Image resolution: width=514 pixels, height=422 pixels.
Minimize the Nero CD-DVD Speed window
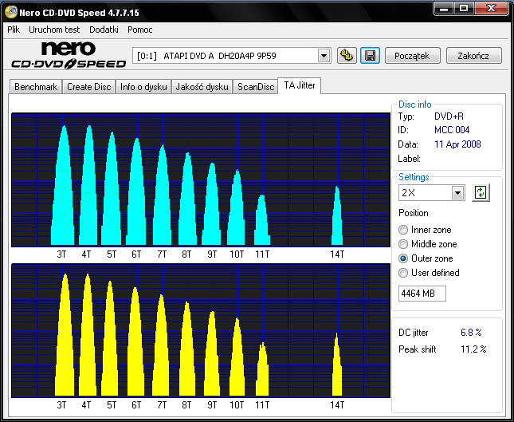[444, 9]
